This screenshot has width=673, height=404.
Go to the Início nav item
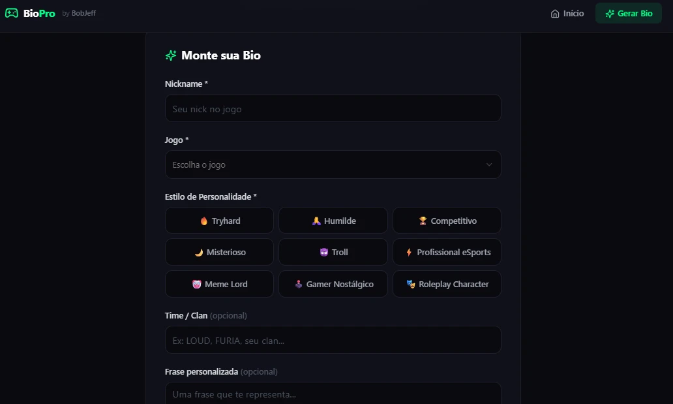[567, 14]
